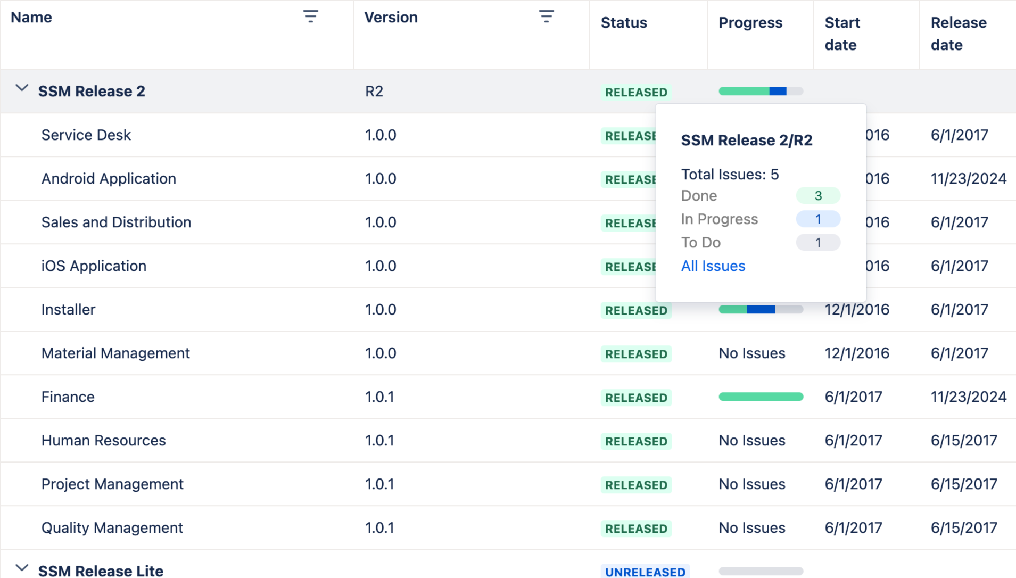The image size is (1016, 578).
Task: Open the Name column filter icon
Action: (311, 16)
